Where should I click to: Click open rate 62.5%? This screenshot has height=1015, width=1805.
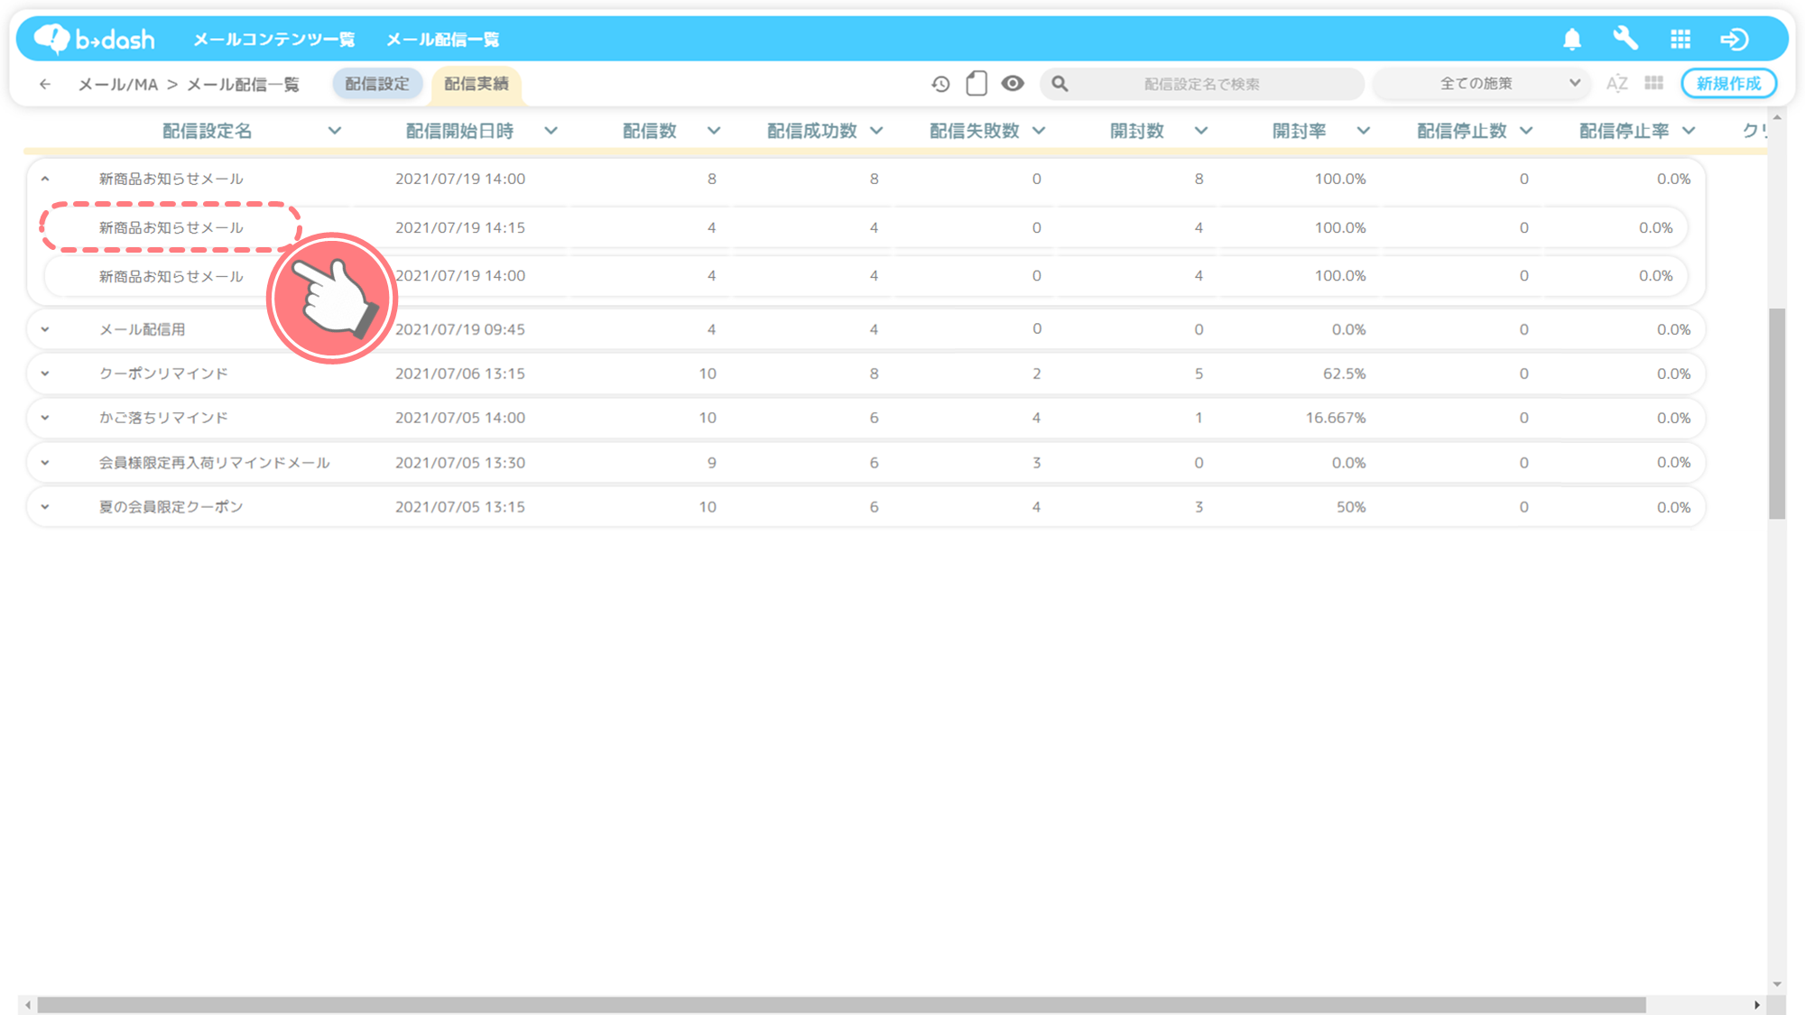pyautogui.click(x=1344, y=374)
